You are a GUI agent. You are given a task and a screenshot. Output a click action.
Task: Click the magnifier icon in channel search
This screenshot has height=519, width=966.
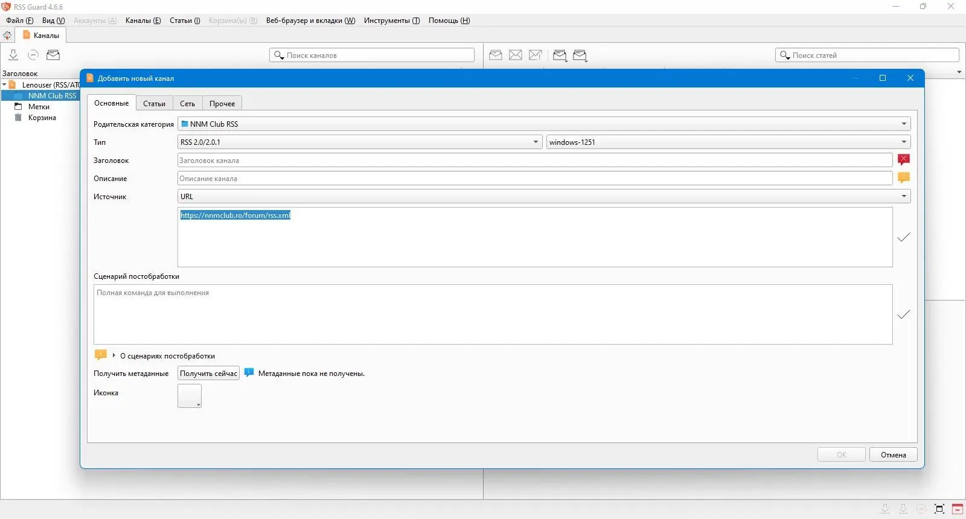pos(279,56)
